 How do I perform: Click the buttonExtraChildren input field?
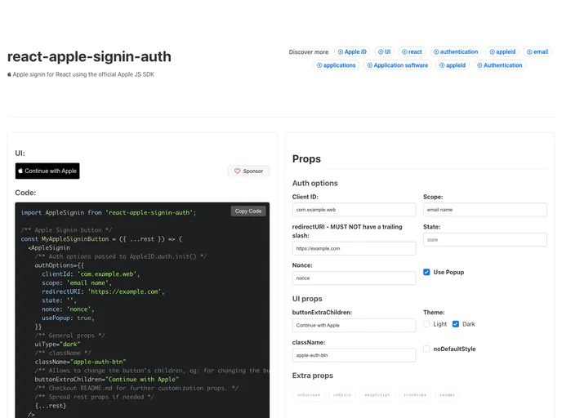pos(354,325)
